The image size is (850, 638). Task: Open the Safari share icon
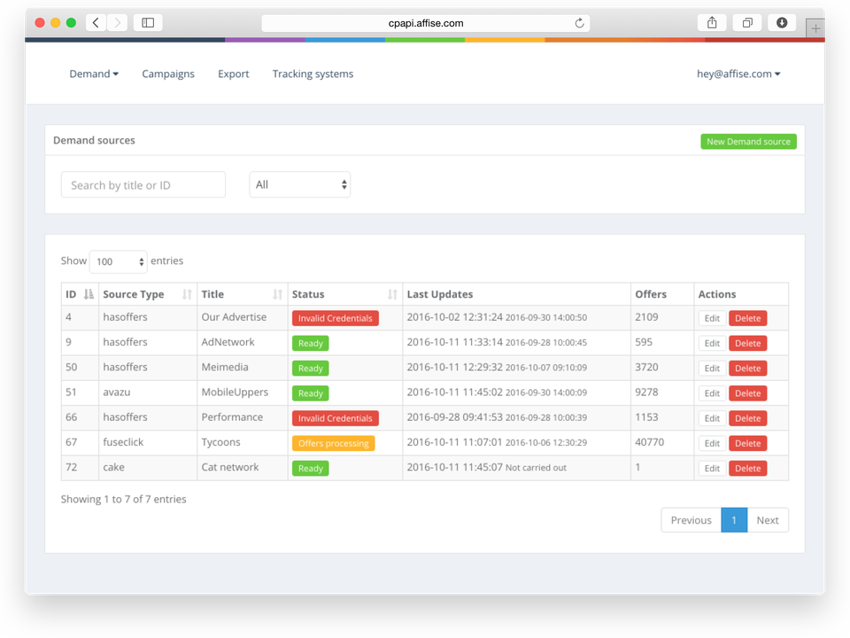pos(712,23)
